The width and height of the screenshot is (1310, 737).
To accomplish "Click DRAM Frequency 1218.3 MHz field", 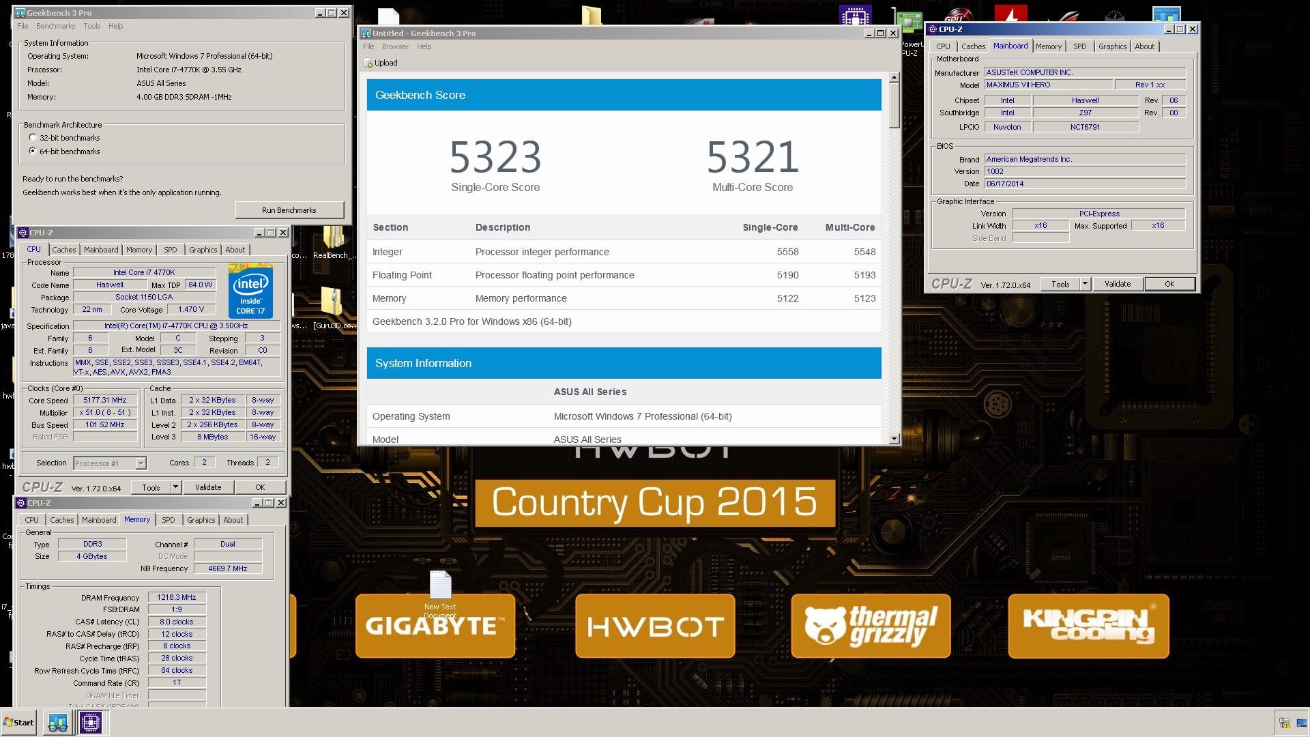I will click(x=177, y=598).
